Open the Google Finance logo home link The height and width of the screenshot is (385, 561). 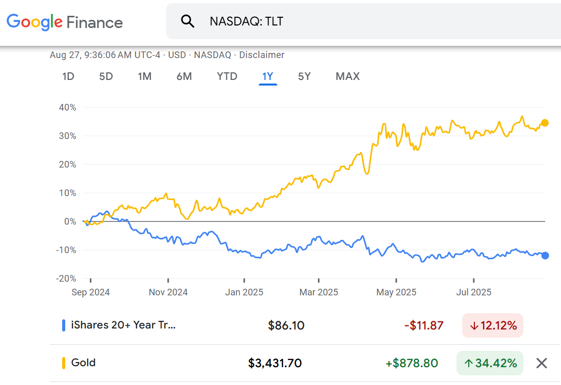click(65, 22)
